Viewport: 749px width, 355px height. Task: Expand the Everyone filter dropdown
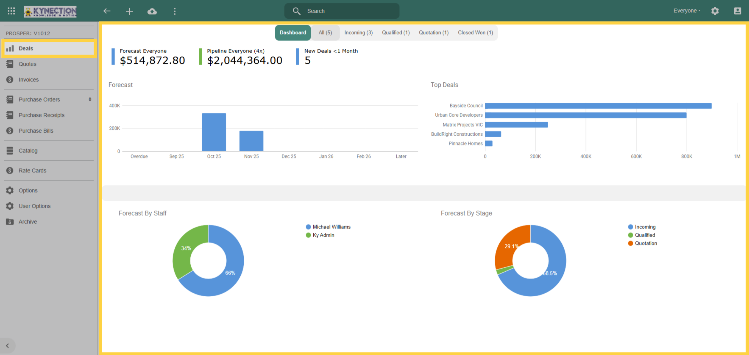click(687, 11)
